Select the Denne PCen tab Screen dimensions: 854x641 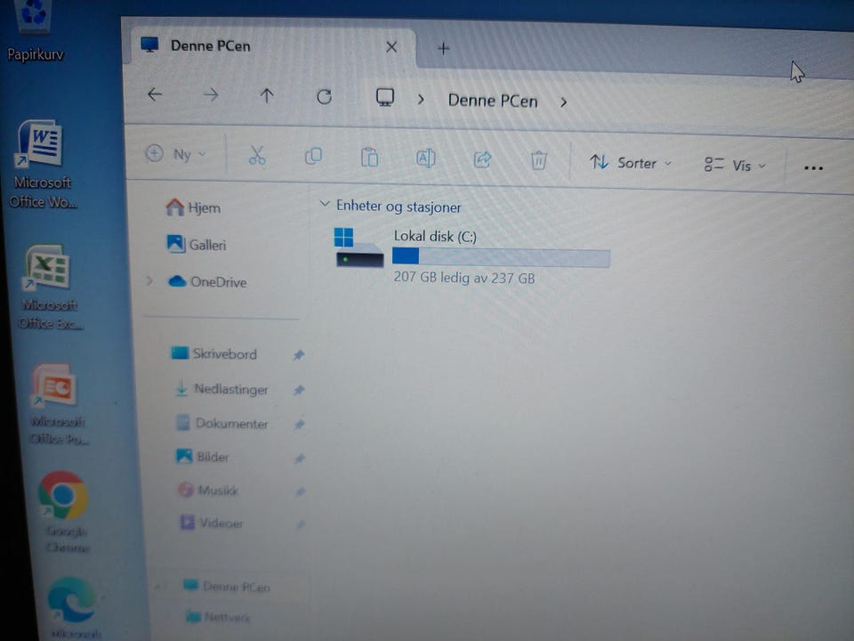(x=272, y=47)
